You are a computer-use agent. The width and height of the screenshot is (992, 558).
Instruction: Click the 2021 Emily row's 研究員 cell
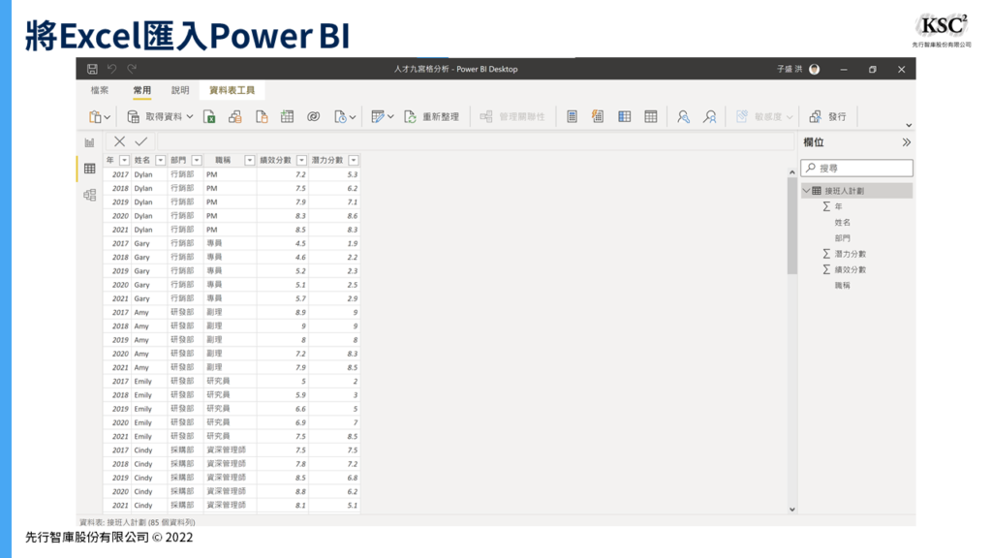coord(230,437)
